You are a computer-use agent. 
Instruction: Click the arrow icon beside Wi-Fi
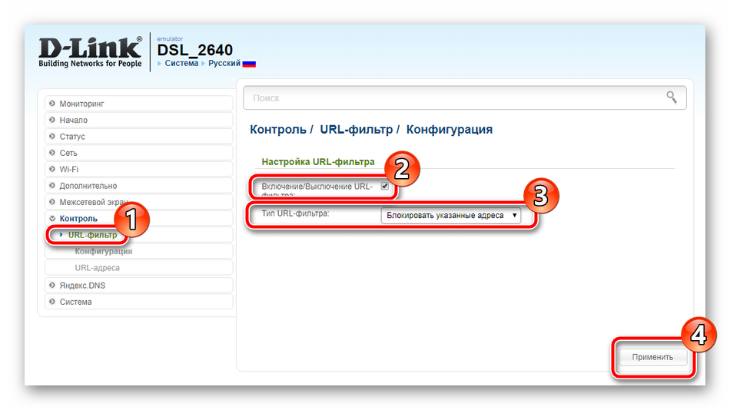(x=52, y=169)
